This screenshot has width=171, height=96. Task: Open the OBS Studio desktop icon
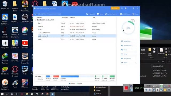click(25, 18)
